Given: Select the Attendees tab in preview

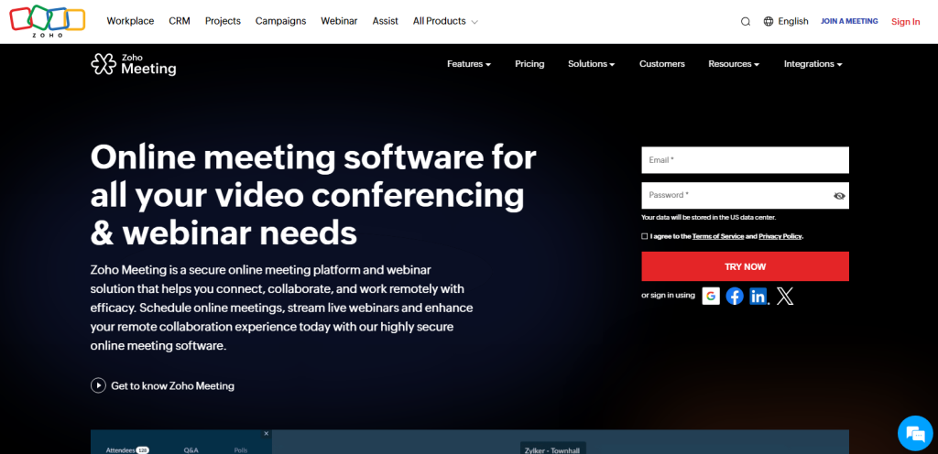Looking at the screenshot, I should pyautogui.click(x=126, y=449).
